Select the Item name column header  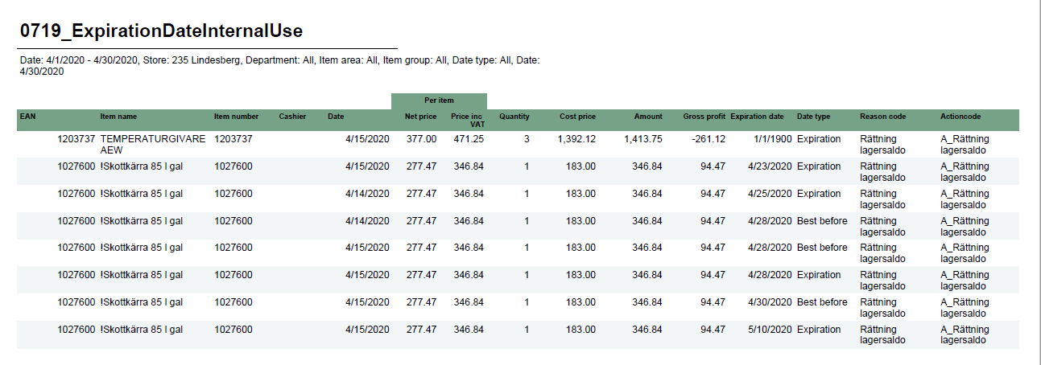click(x=118, y=117)
